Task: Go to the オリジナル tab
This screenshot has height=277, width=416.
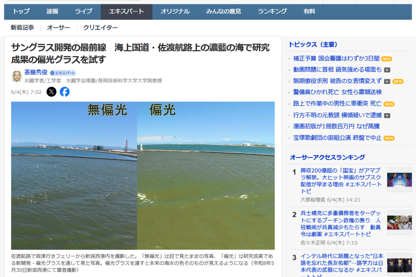Action: (x=175, y=11)
